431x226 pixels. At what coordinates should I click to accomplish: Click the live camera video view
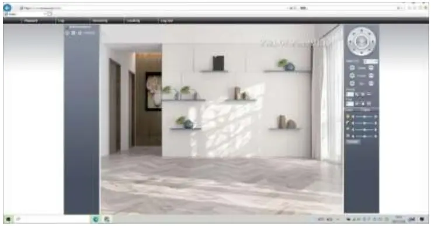click(221, 119)
